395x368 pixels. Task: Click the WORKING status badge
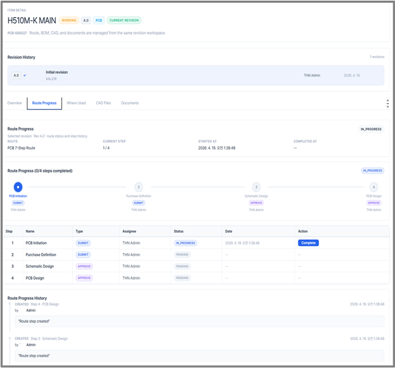69,20
